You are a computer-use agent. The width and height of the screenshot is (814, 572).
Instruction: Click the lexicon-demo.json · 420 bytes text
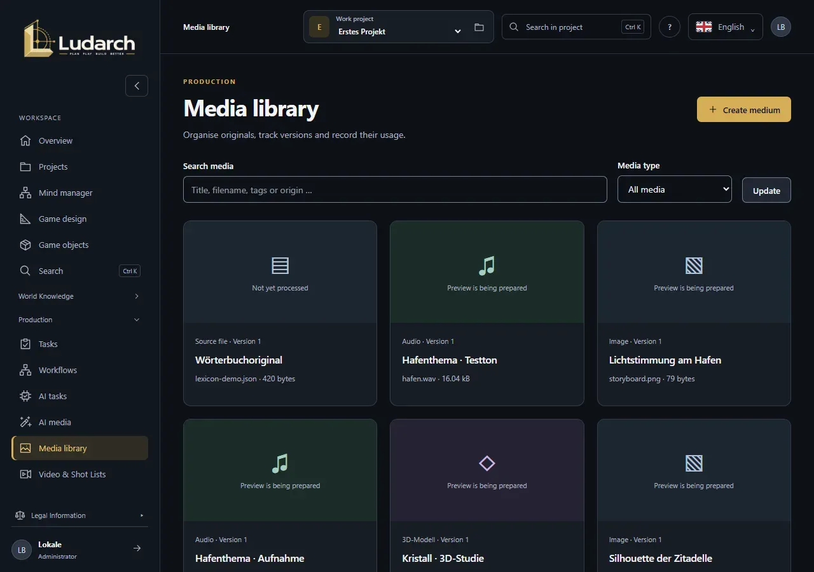(245, 379)
